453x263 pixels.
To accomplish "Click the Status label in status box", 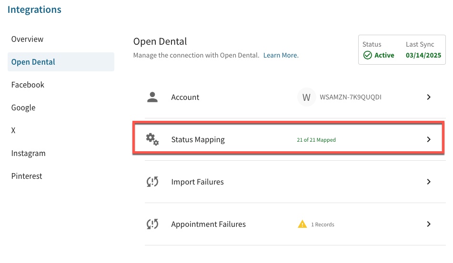I will pos(372,44).
